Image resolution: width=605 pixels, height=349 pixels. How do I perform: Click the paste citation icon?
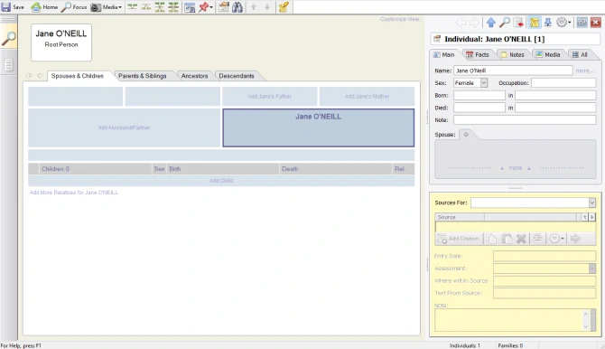pos(507,239)
